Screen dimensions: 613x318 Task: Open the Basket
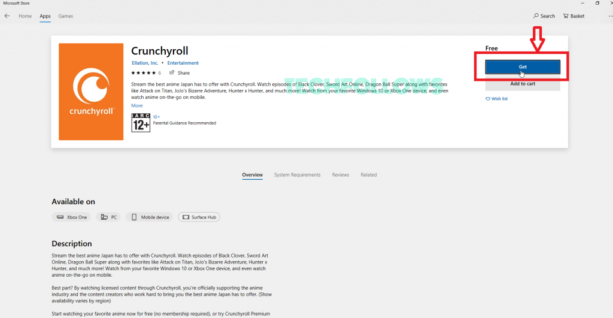coord(573,16)
